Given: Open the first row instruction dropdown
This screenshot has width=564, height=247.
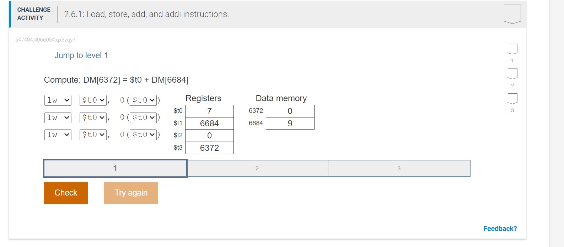Looking at the screenshot, I should pos(58,100).
